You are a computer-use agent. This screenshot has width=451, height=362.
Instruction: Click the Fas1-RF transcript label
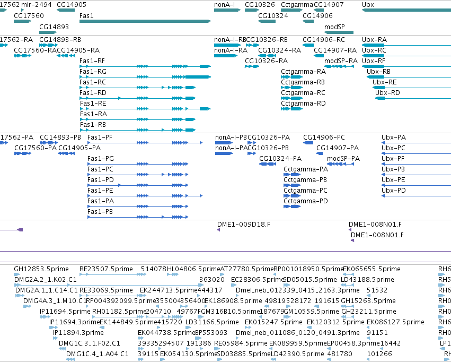pos(92,61)
